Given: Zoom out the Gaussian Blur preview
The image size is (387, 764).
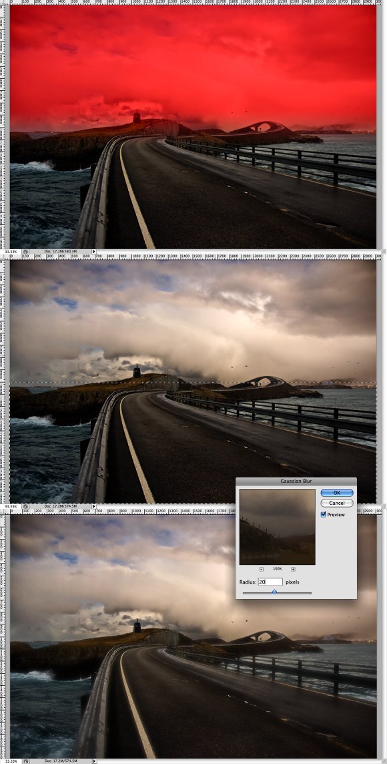Looking at the screenshot, I should coord(262,569).
